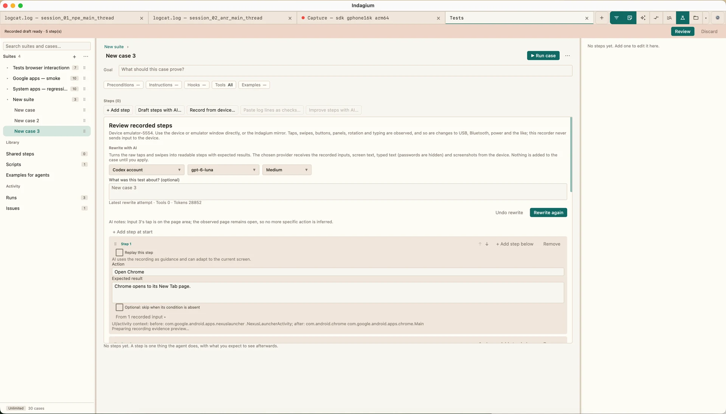Click Undo rewrite

(509, 213)
